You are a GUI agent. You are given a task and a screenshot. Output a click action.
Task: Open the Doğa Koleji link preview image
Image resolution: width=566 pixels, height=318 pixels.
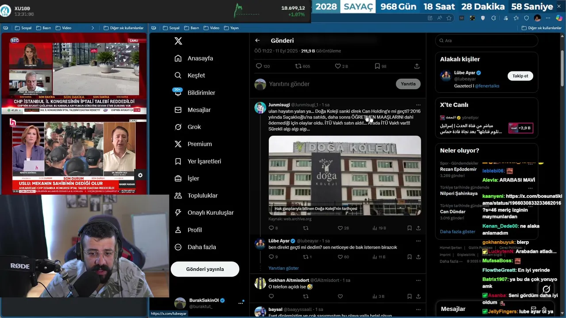[344, 175]
